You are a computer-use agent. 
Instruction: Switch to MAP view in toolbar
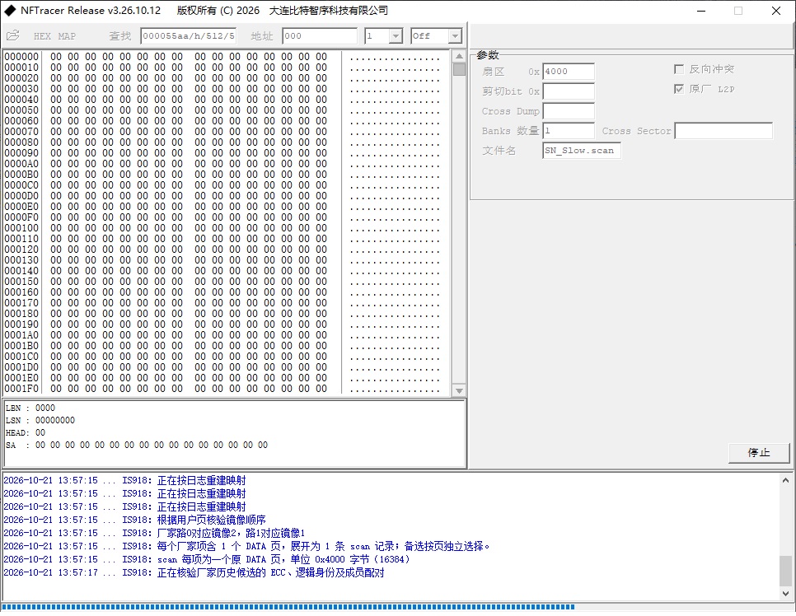pos(67,36)
